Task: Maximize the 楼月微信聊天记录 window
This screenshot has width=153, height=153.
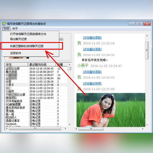Action: coord(139,24)
